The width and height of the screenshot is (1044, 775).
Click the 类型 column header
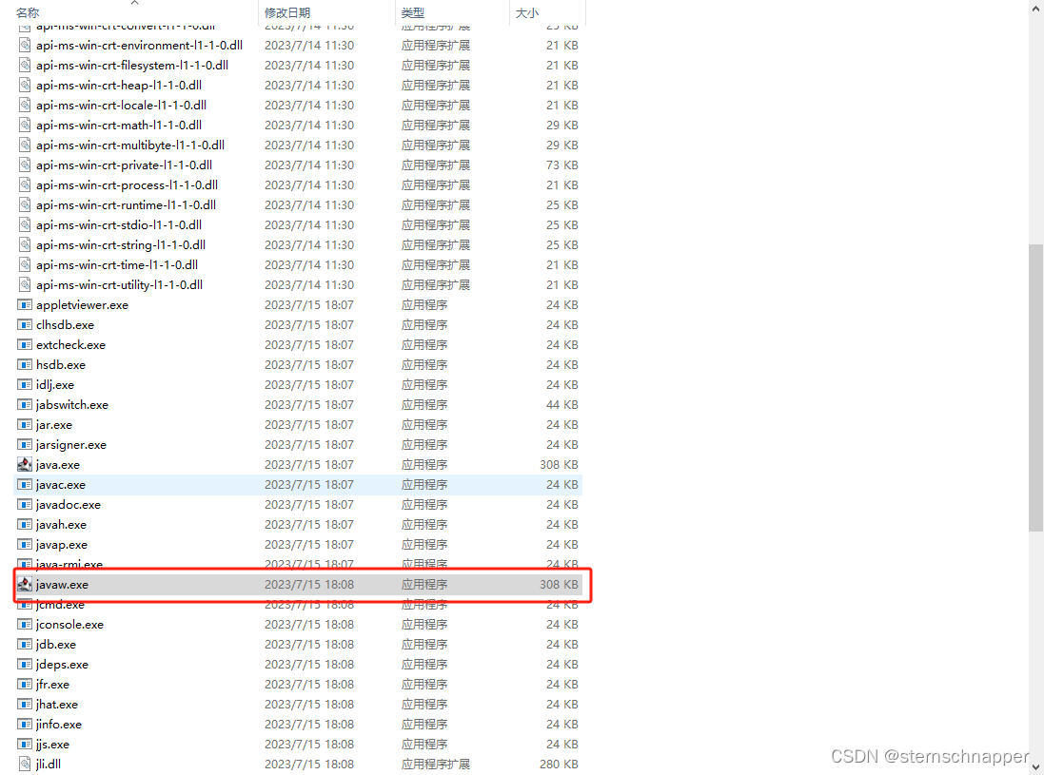[x=411, y=12]
